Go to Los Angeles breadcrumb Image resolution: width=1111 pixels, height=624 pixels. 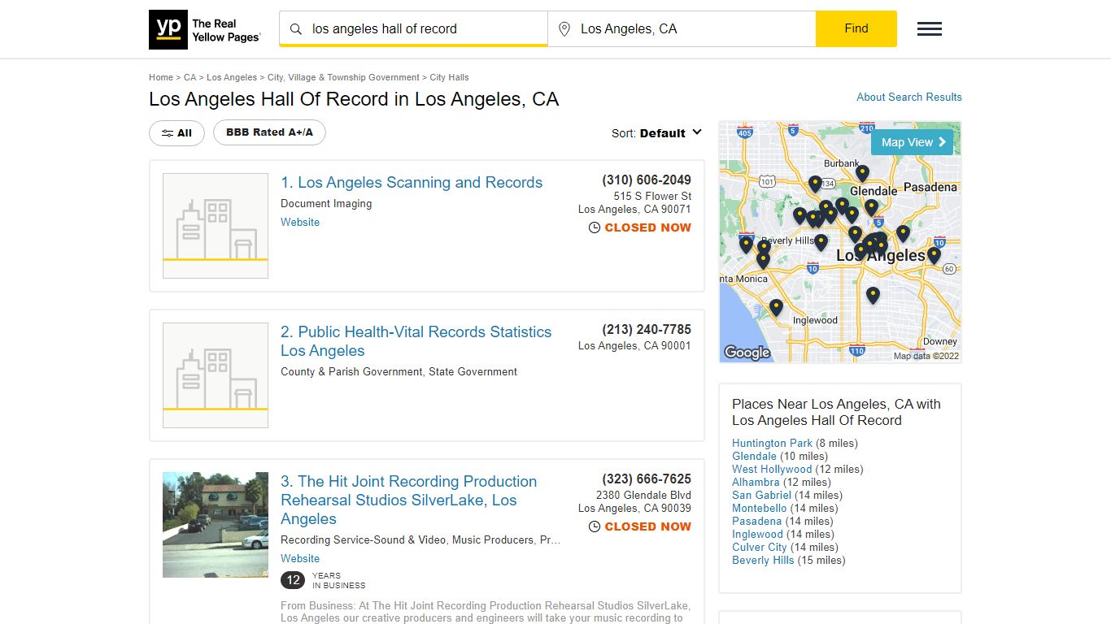pos(232,77)
